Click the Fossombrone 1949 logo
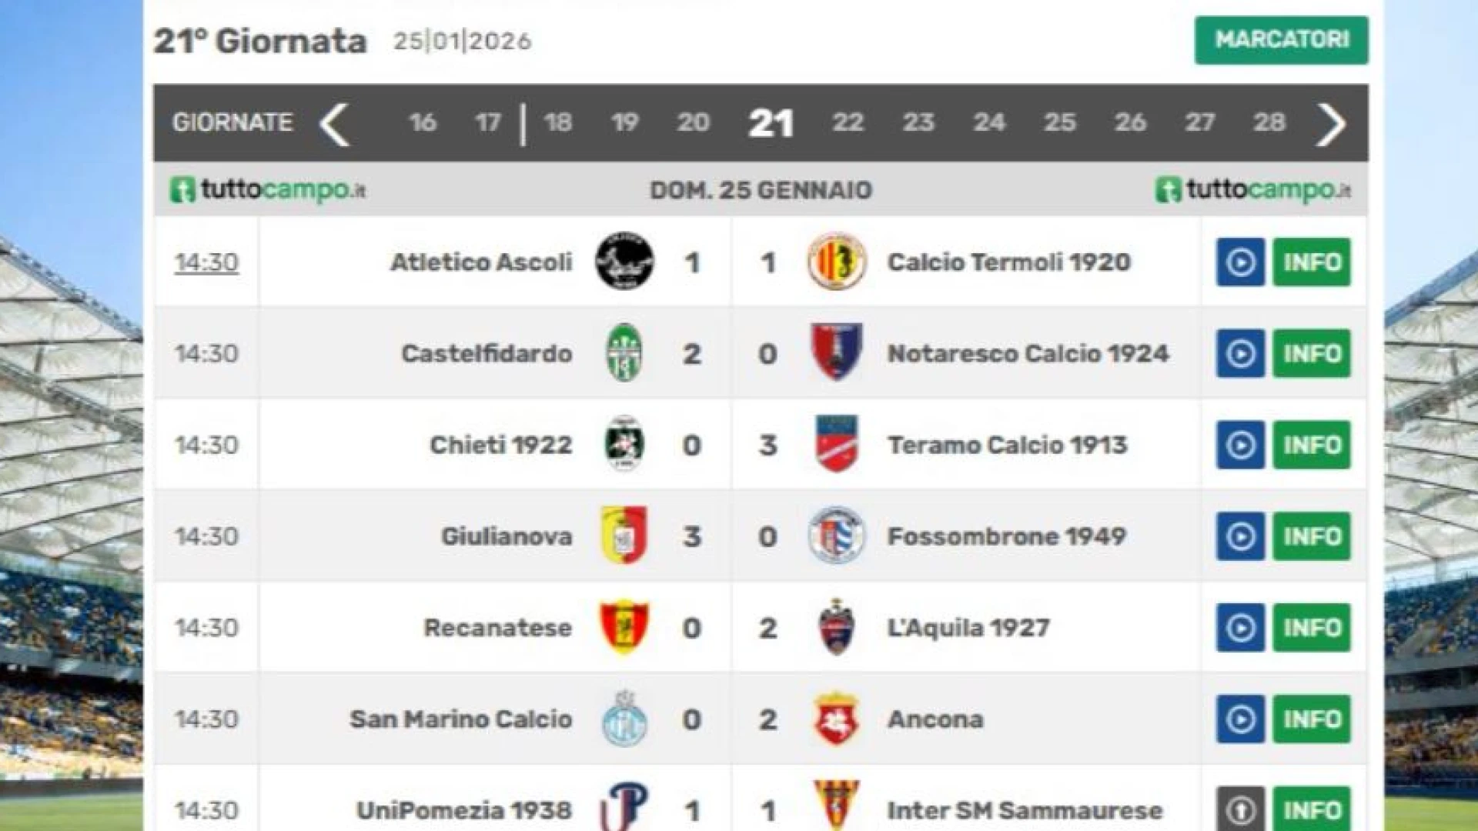 [839, 536]
